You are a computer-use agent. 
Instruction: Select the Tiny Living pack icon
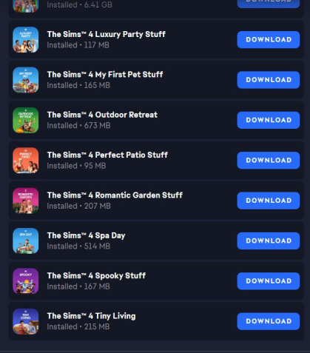click(26, 321)
